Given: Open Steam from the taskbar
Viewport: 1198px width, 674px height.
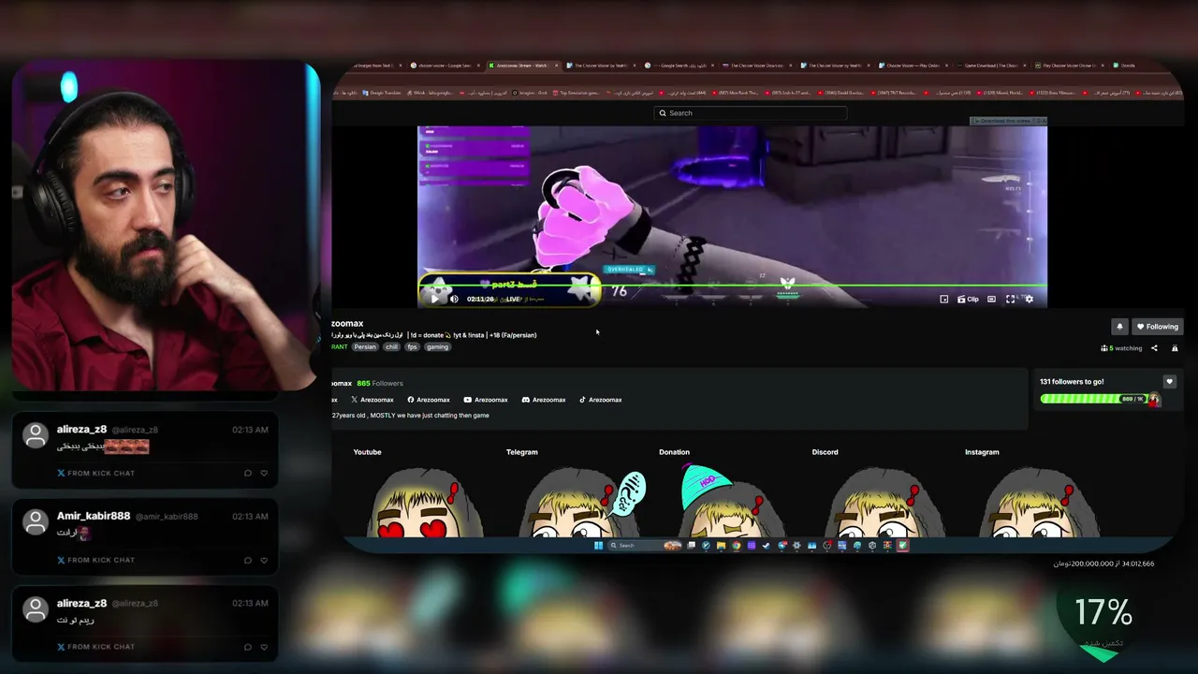Looking at the screenshot, I should pyautogui.click(x=767, y=546).
